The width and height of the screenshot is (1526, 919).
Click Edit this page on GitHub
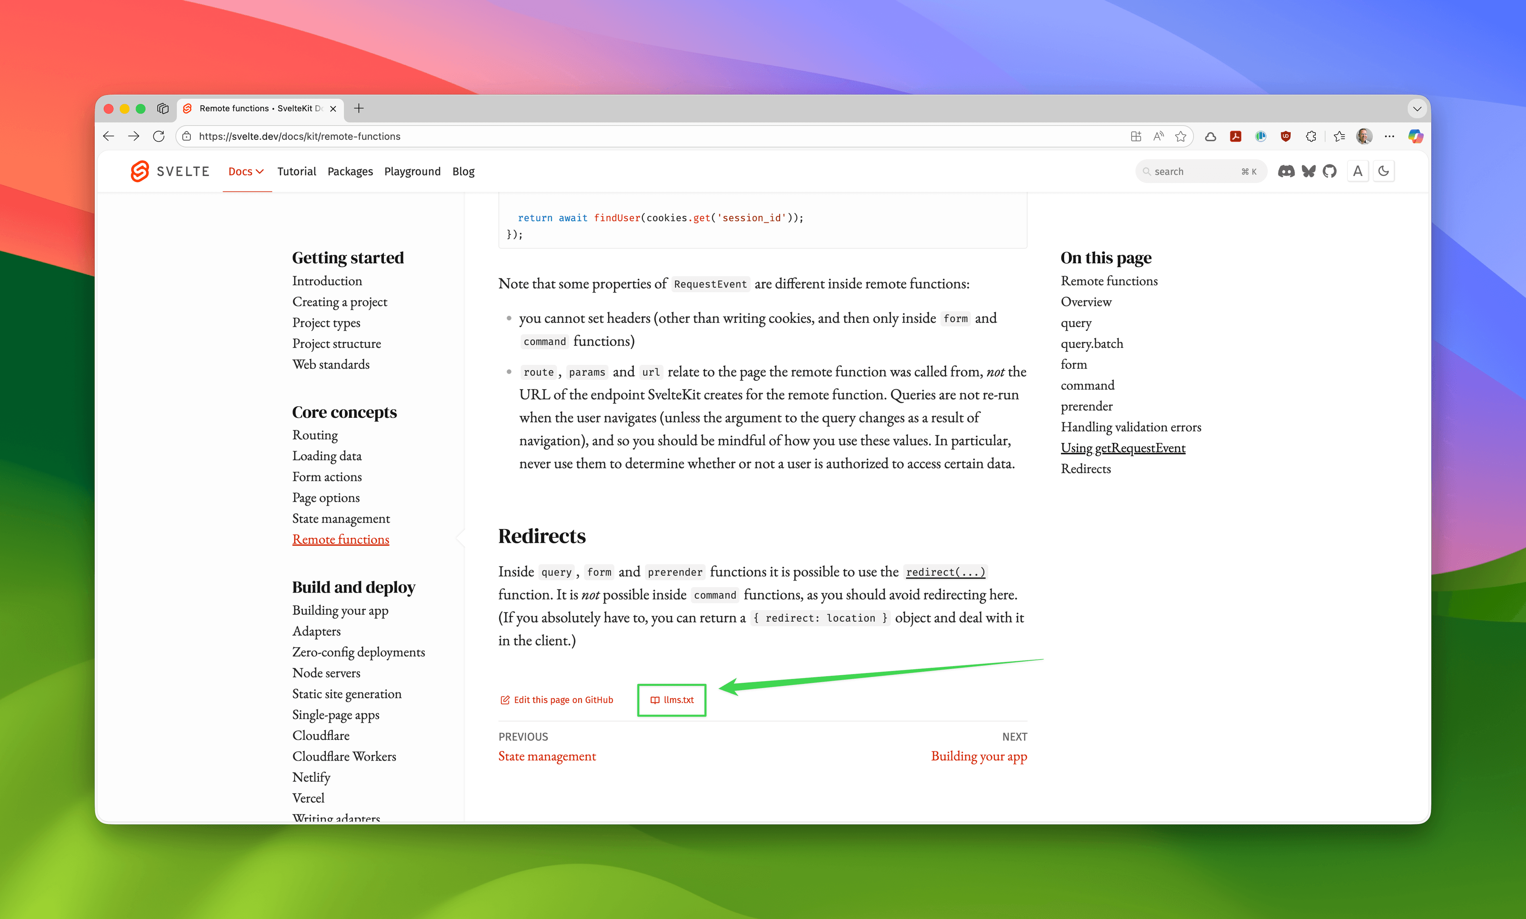click(557, 700)
